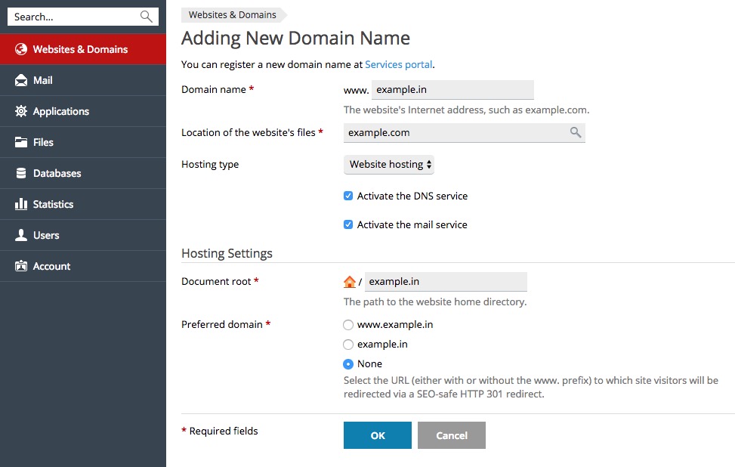This screenshot has height=467, width=735.
Task: Click the home directory house icon
Action: pyautogui.click(x=350, y=282)
